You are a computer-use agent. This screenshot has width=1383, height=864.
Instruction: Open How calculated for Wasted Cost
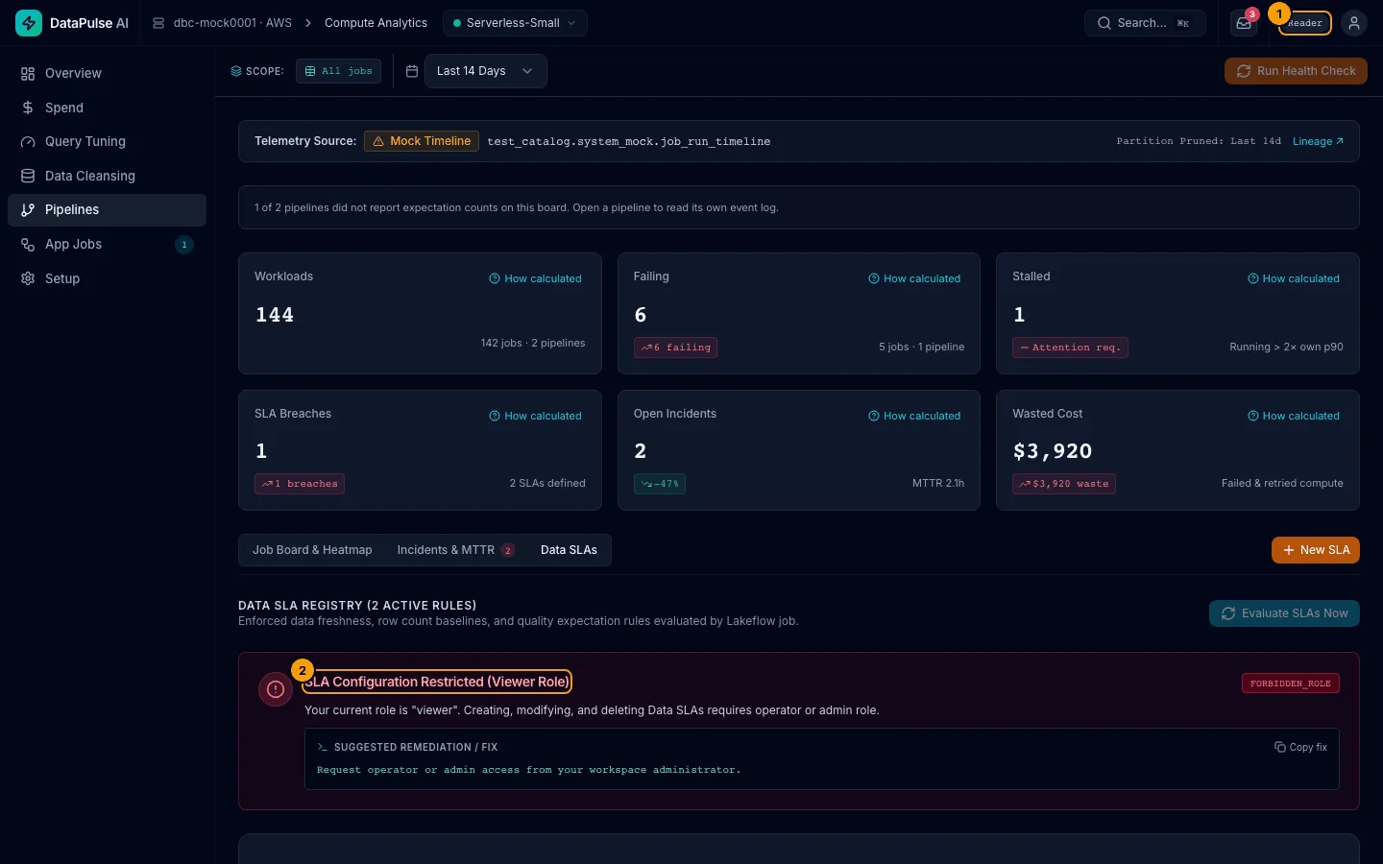tap(1294, 416)
